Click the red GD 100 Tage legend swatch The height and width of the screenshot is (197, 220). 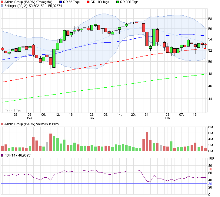[88, 2]
